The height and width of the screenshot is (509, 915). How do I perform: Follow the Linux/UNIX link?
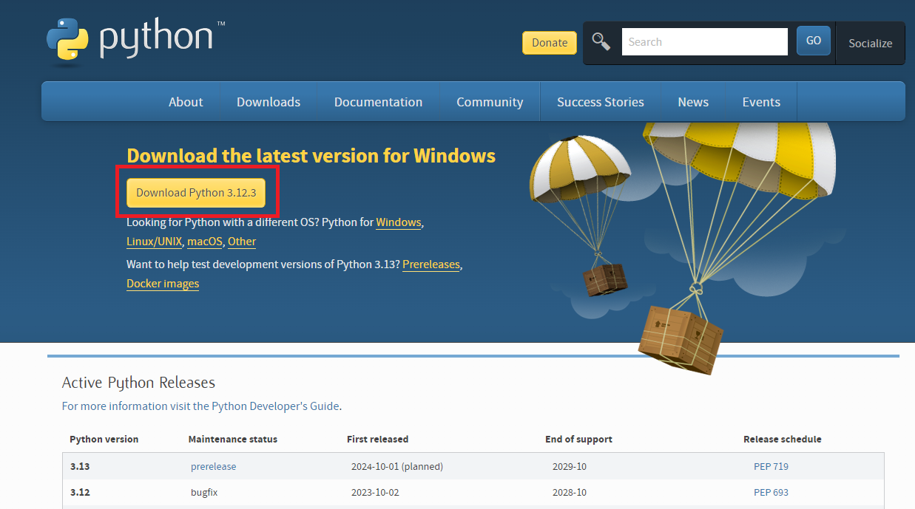[x=154, y=242]
